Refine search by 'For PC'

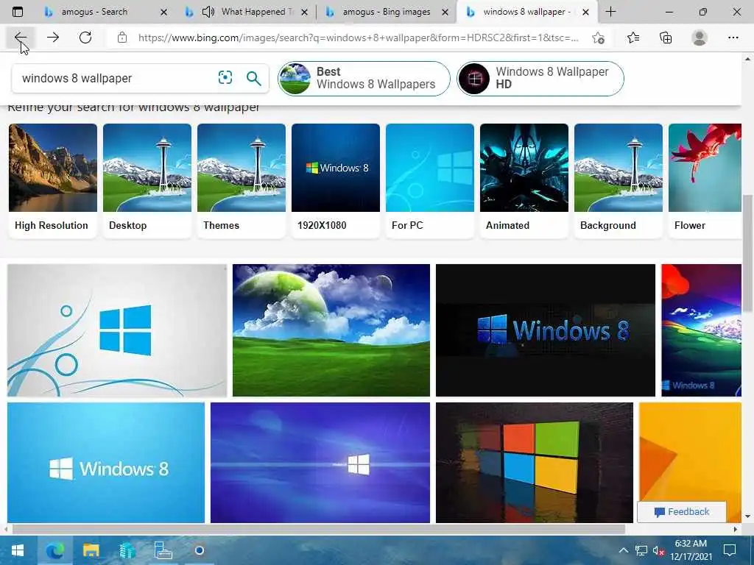pyautogui.click(x=430, y=181)
